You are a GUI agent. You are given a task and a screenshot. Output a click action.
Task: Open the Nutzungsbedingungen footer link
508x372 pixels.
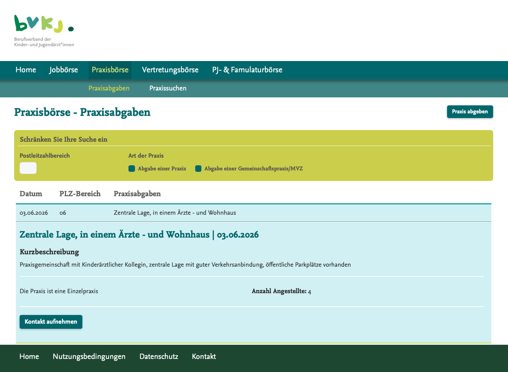tap(89, 356)
